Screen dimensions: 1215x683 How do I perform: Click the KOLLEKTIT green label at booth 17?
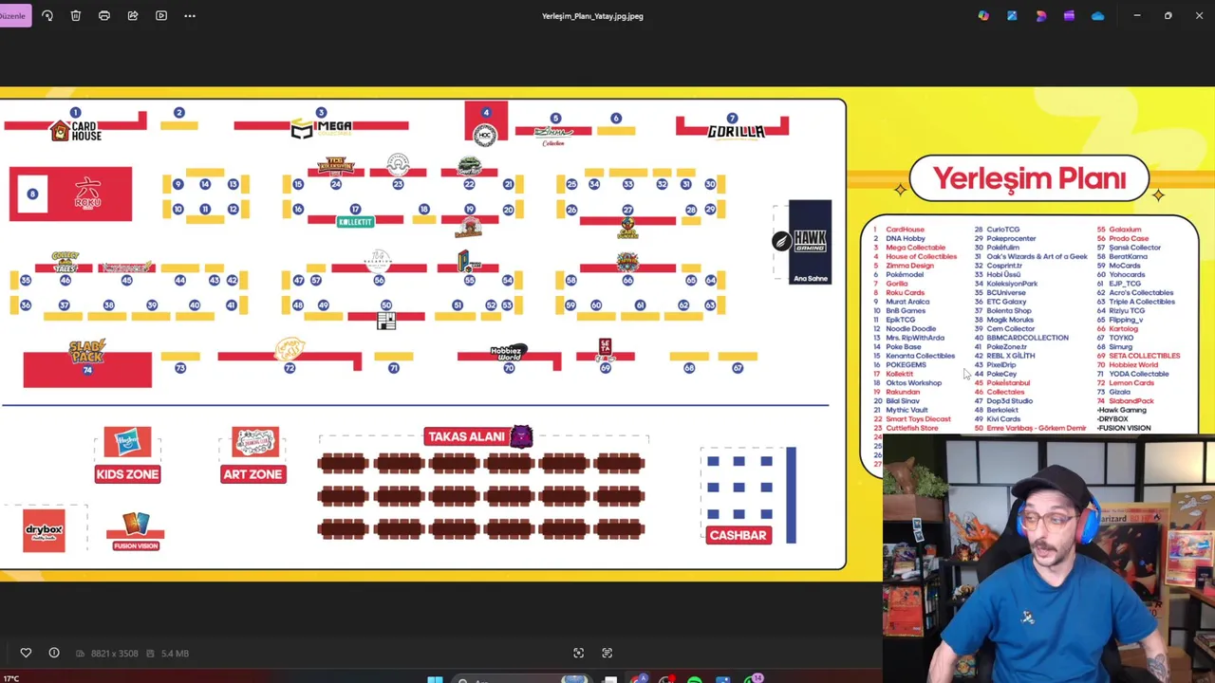(355, 222)
